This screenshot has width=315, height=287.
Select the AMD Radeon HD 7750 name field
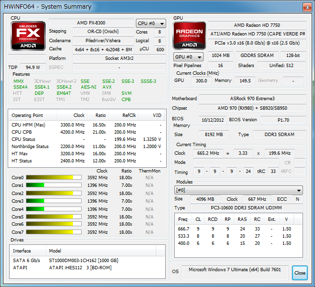(257, 25)
